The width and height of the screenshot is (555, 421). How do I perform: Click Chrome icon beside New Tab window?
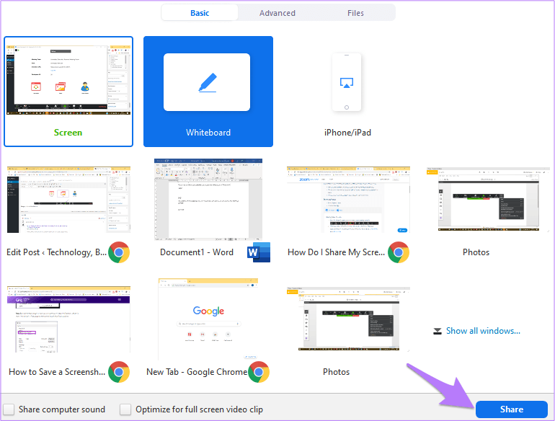(259, 372)
